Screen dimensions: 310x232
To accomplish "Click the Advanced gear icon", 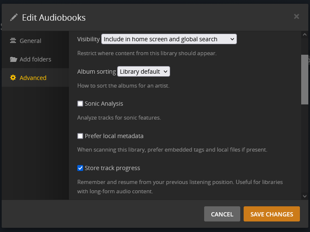I will (x=13, y=78).
